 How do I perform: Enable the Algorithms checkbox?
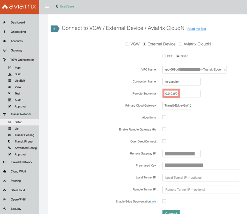(164, 117)
